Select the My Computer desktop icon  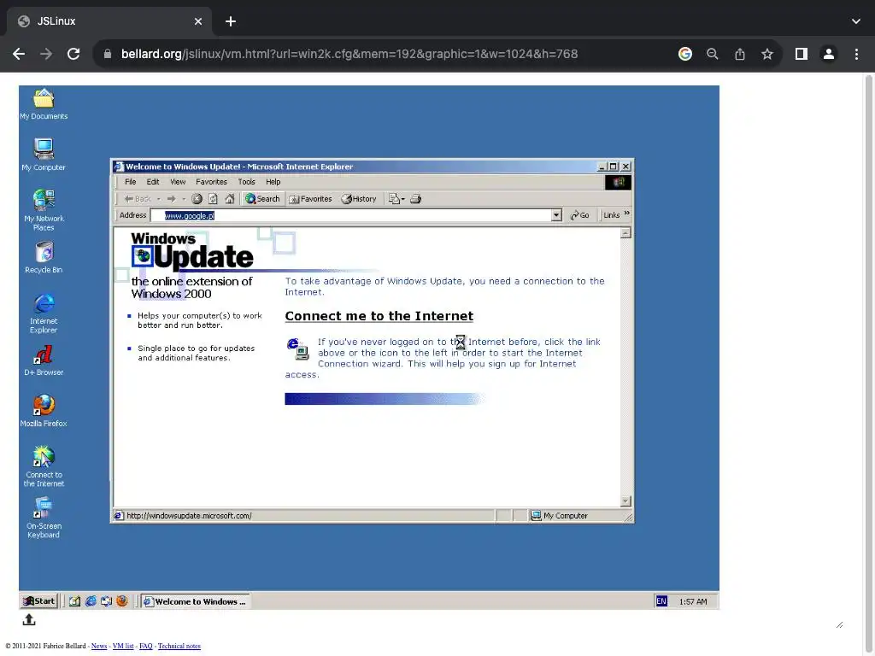[44, 155]
